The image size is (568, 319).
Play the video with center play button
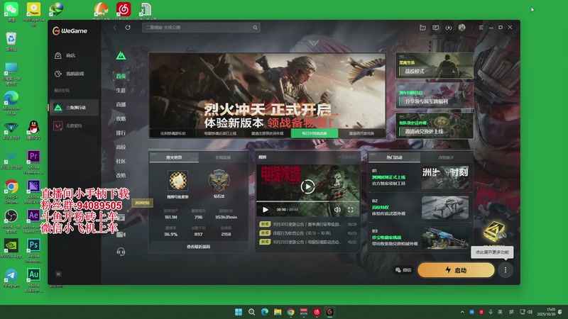click(x=307, y=186)
